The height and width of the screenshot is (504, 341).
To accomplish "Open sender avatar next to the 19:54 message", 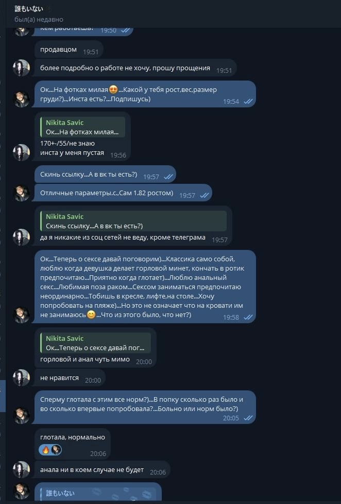I will click(x=21, y=99).
